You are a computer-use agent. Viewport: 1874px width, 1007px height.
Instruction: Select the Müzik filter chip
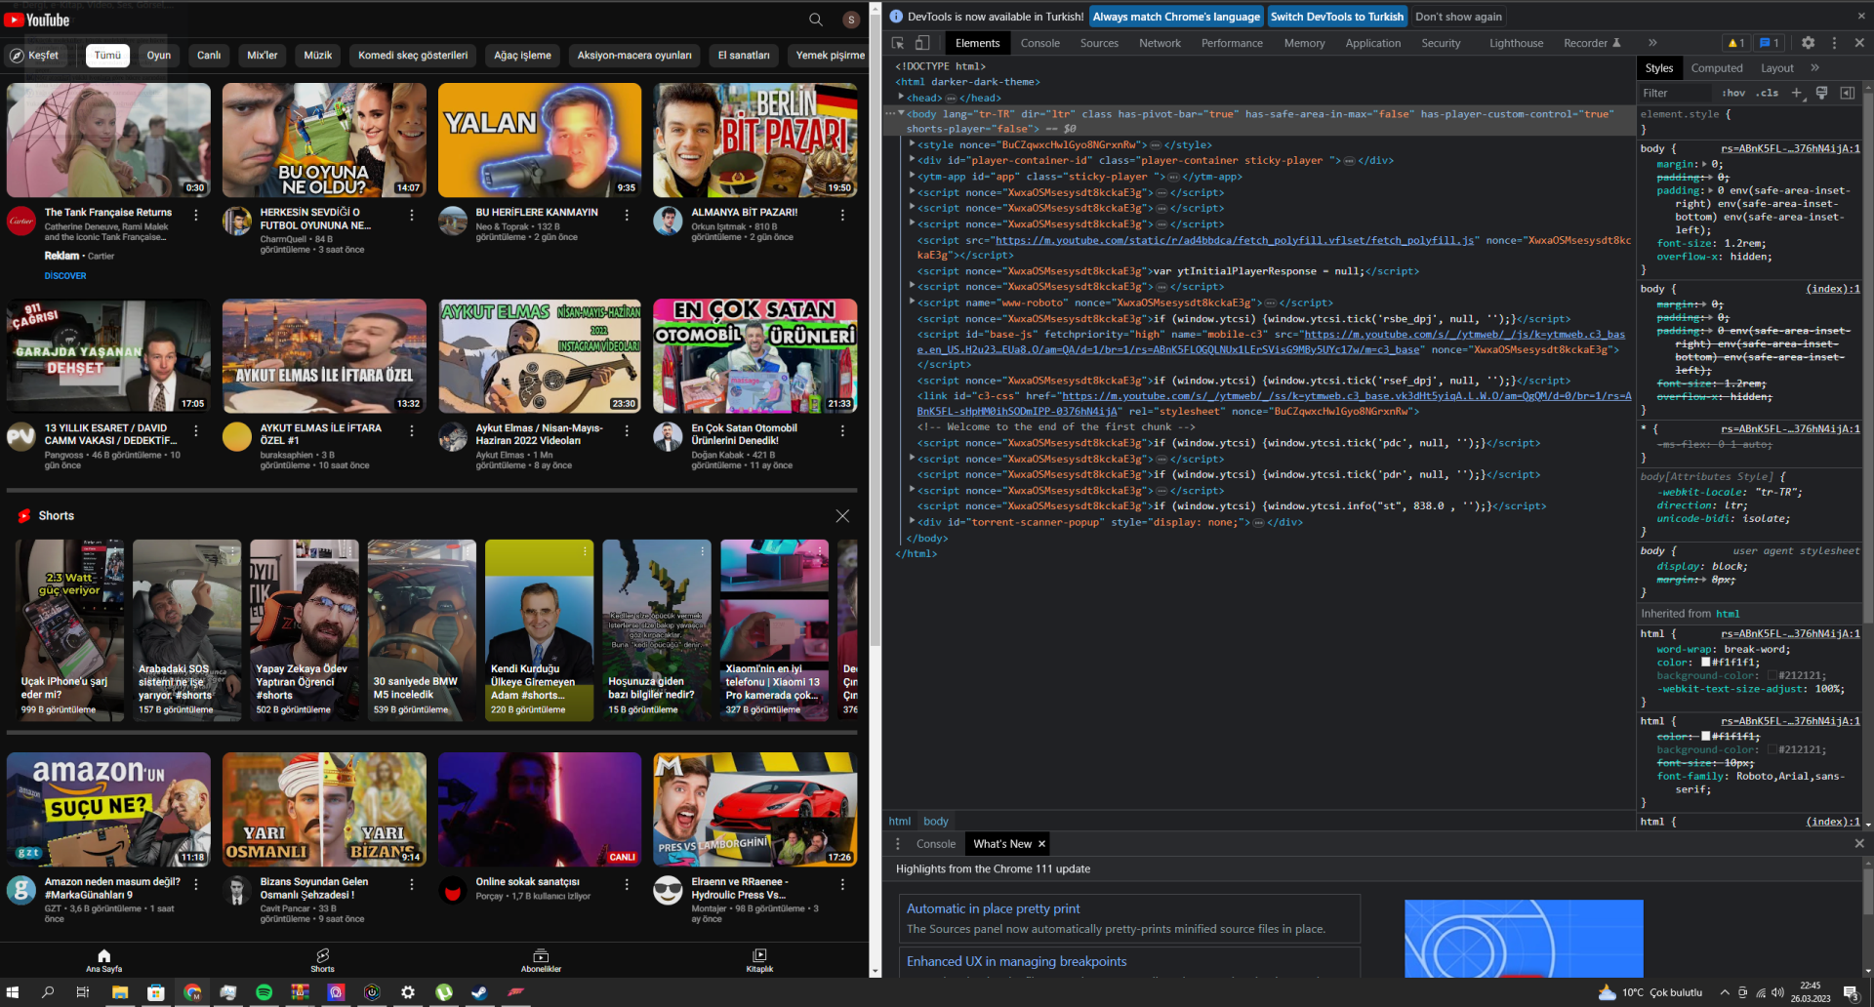coord(317,56)
